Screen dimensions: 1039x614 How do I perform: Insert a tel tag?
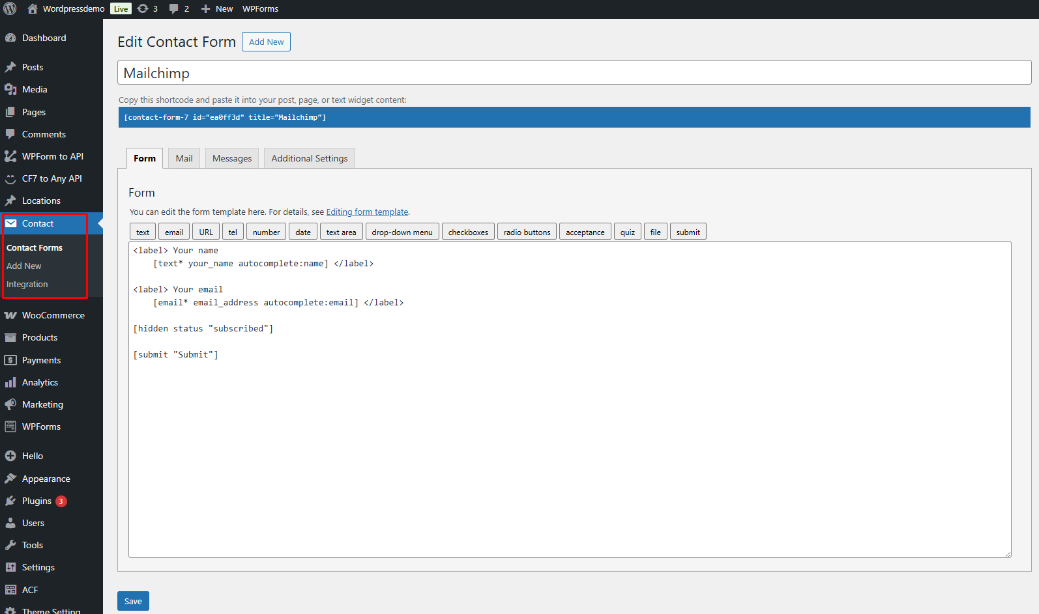pos(233,232)
